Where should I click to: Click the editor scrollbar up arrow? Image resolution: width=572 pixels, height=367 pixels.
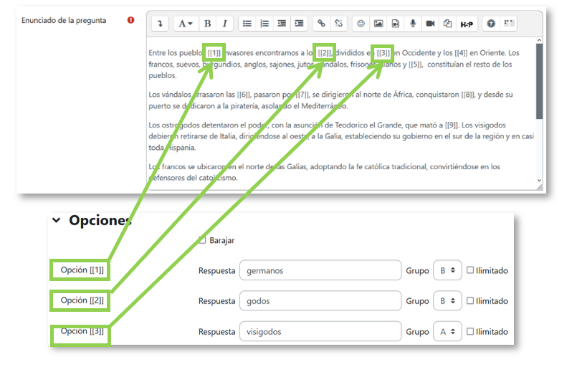539,40
